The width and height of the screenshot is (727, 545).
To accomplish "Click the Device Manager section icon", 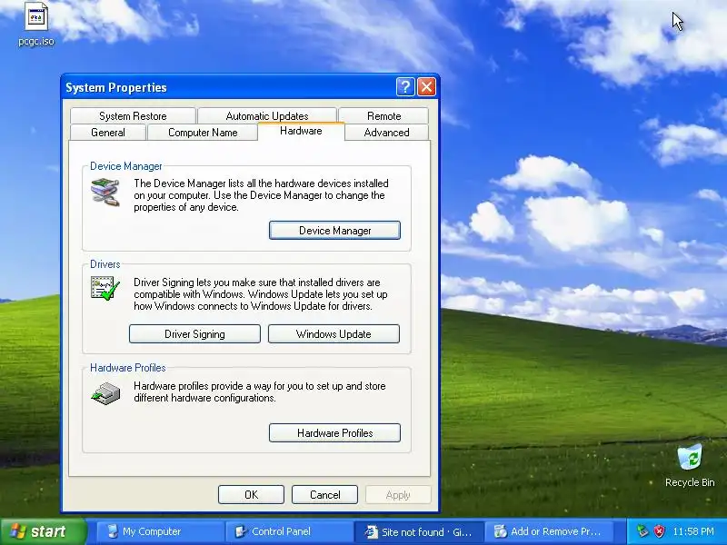I will point(105,192).
